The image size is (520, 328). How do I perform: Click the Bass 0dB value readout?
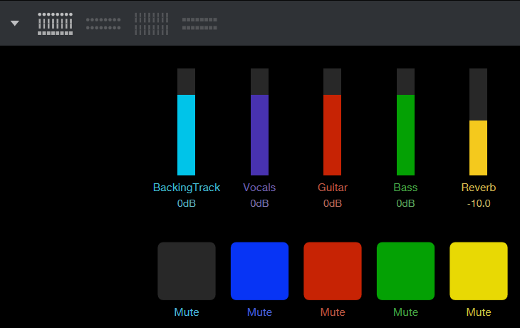click(x=405, y=203)
